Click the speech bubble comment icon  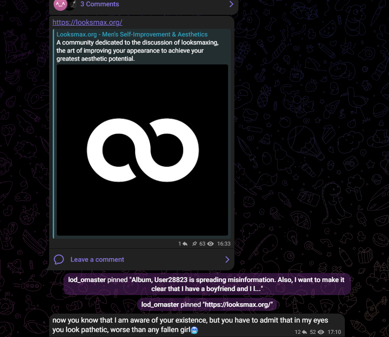59,260
